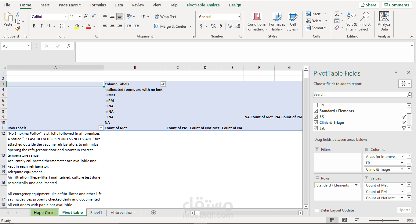
Task: Click the Share button
Action: (369, 5)
